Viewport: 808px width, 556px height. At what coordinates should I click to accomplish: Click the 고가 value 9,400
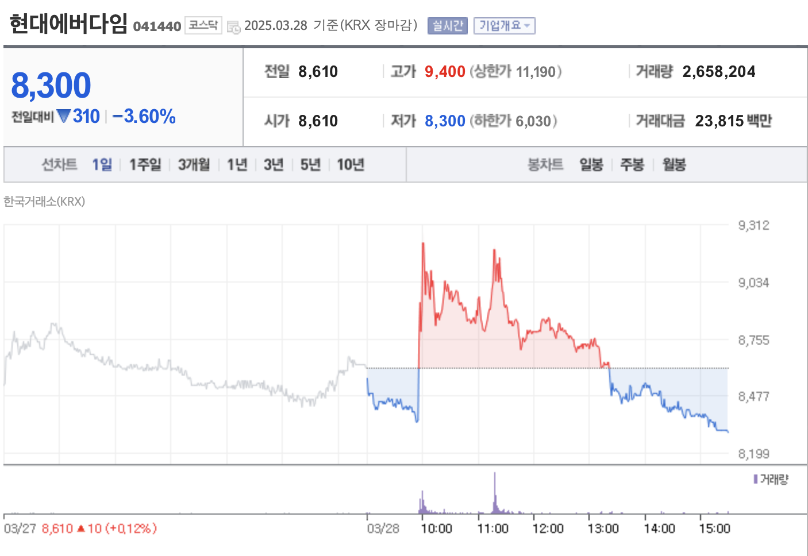click(x=445, y=72)
